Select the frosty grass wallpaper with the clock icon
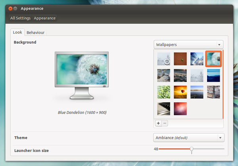This screenshot has width=238, height=166. point(163,59)
